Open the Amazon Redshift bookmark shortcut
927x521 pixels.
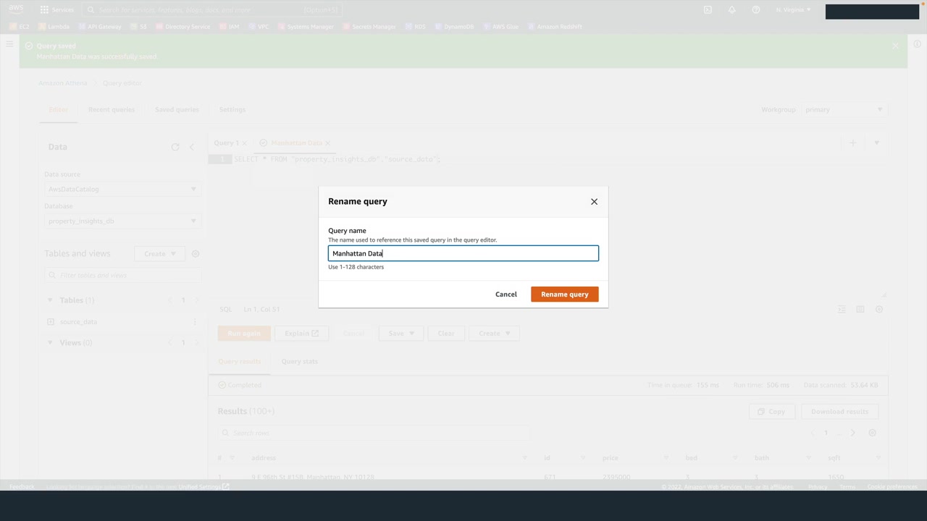click(x=555, y=27)
